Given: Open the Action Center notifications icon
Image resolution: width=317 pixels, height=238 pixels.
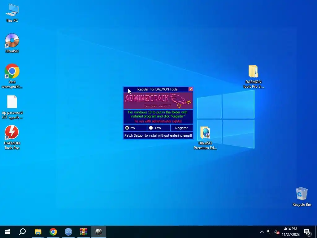Looking at the screenshot, I should pyautogui.click(x=307, y=232).
